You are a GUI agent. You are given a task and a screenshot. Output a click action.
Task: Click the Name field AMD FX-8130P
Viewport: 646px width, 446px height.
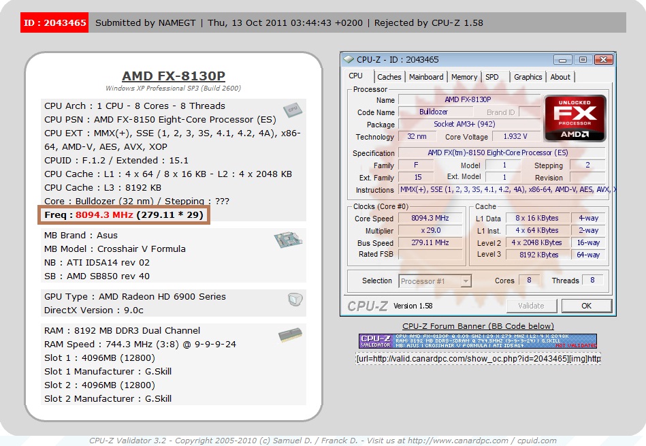tap(469, 99)
